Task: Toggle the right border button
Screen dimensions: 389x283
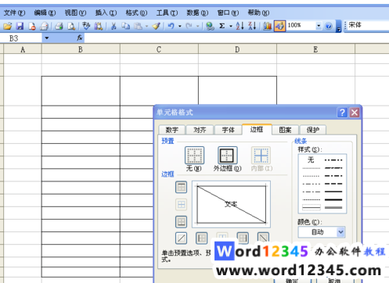Action: pos(243,238)
